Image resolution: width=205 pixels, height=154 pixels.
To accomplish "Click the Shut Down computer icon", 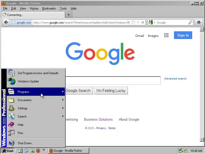I will click(x=11, y=143).
